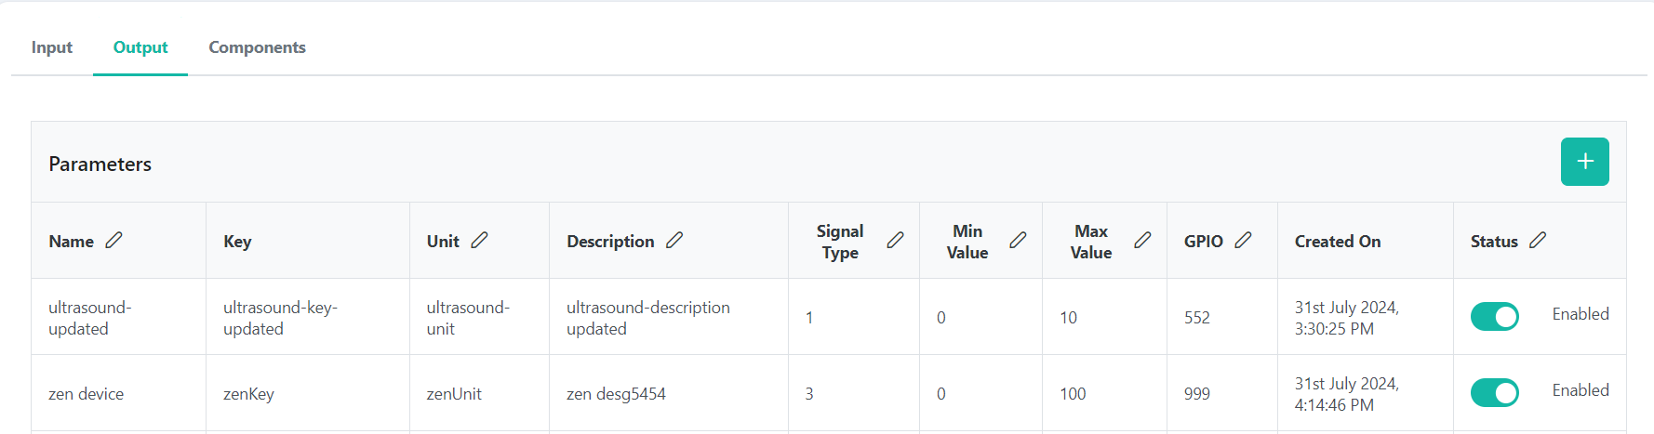This screenshot has height=434, width=1654.
Task: Open the Components tab
Action: [257, 47]
